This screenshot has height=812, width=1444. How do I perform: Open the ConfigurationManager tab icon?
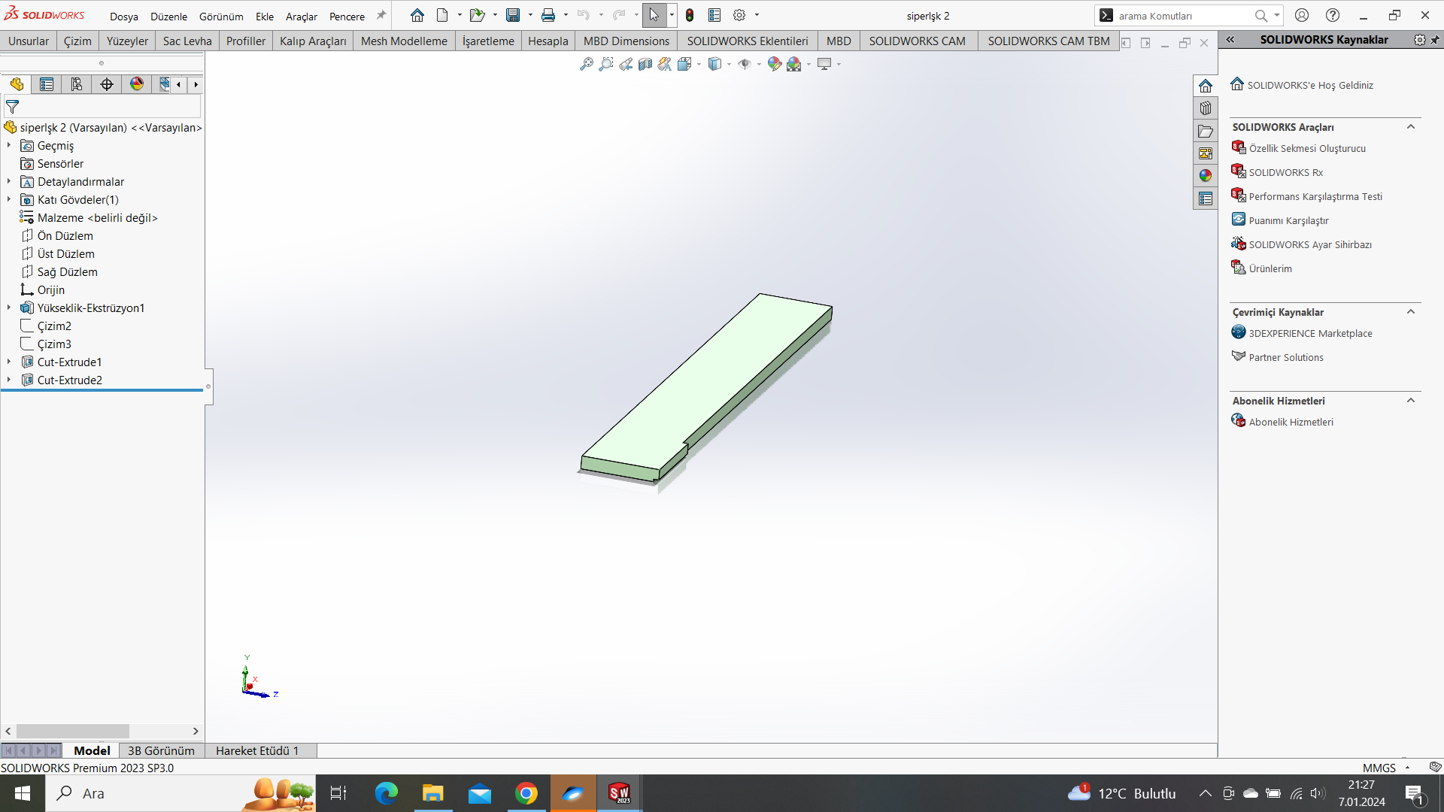(x=77, y=84)
